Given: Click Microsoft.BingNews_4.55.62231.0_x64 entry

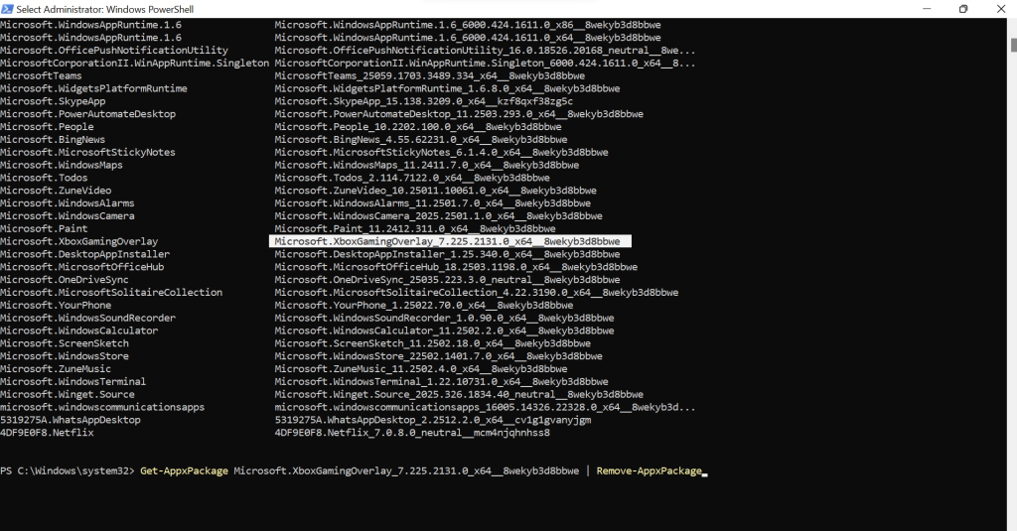Looking at the screenshot, I should [421, 139].
